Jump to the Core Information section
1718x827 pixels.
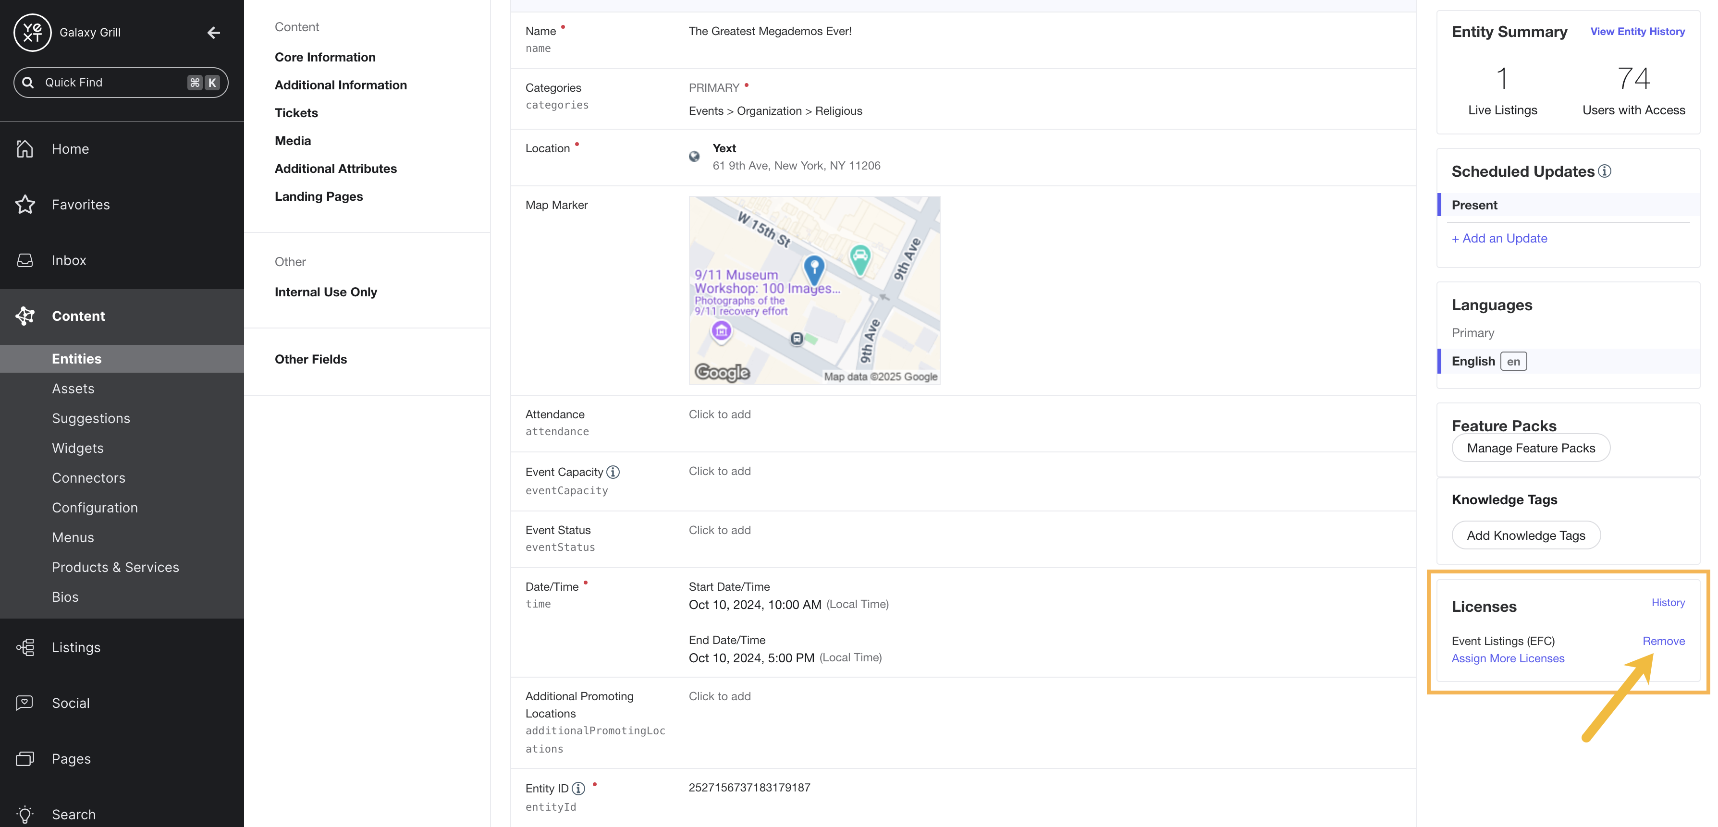coord(325,57)
